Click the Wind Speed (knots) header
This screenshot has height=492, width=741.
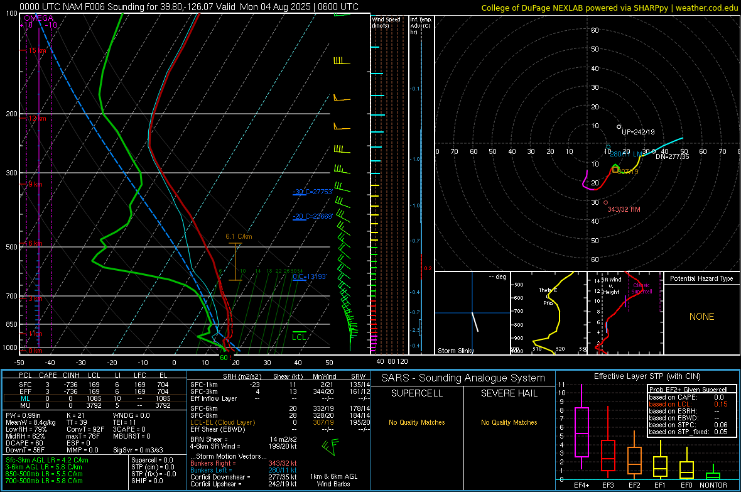[386, 22]
